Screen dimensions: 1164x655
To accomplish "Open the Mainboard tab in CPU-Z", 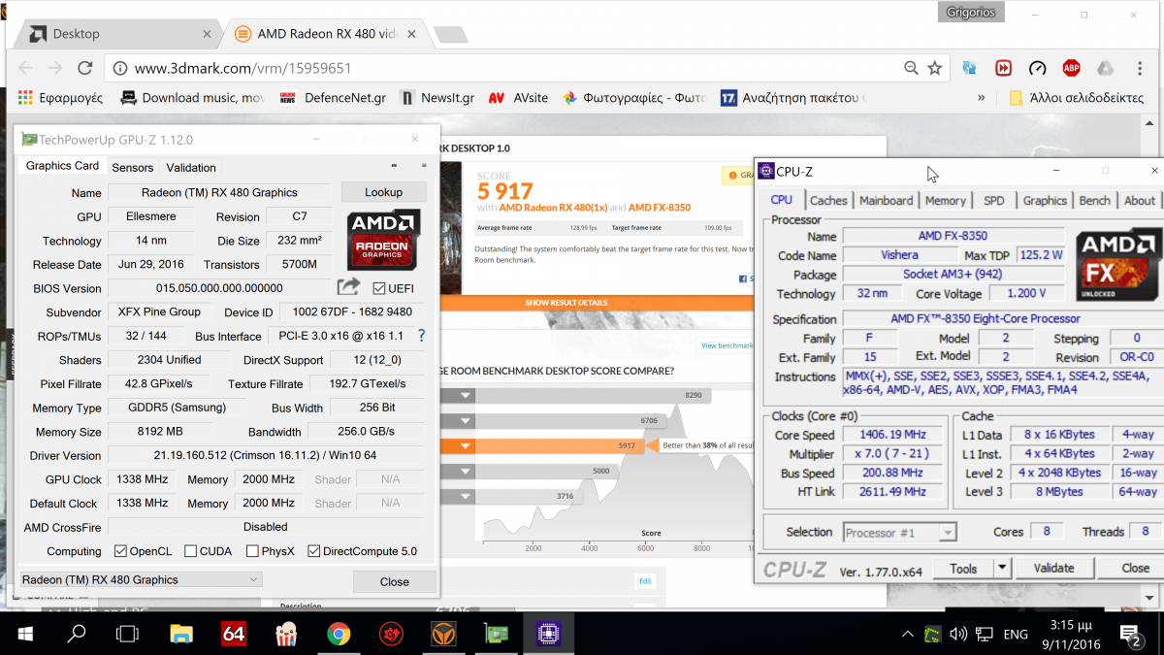I will click(887, 200).
